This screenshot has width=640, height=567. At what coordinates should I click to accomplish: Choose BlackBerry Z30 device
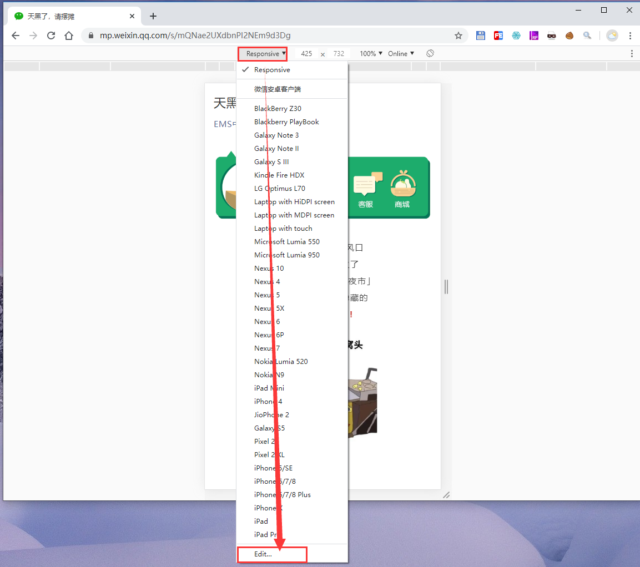tap(292, 109)
